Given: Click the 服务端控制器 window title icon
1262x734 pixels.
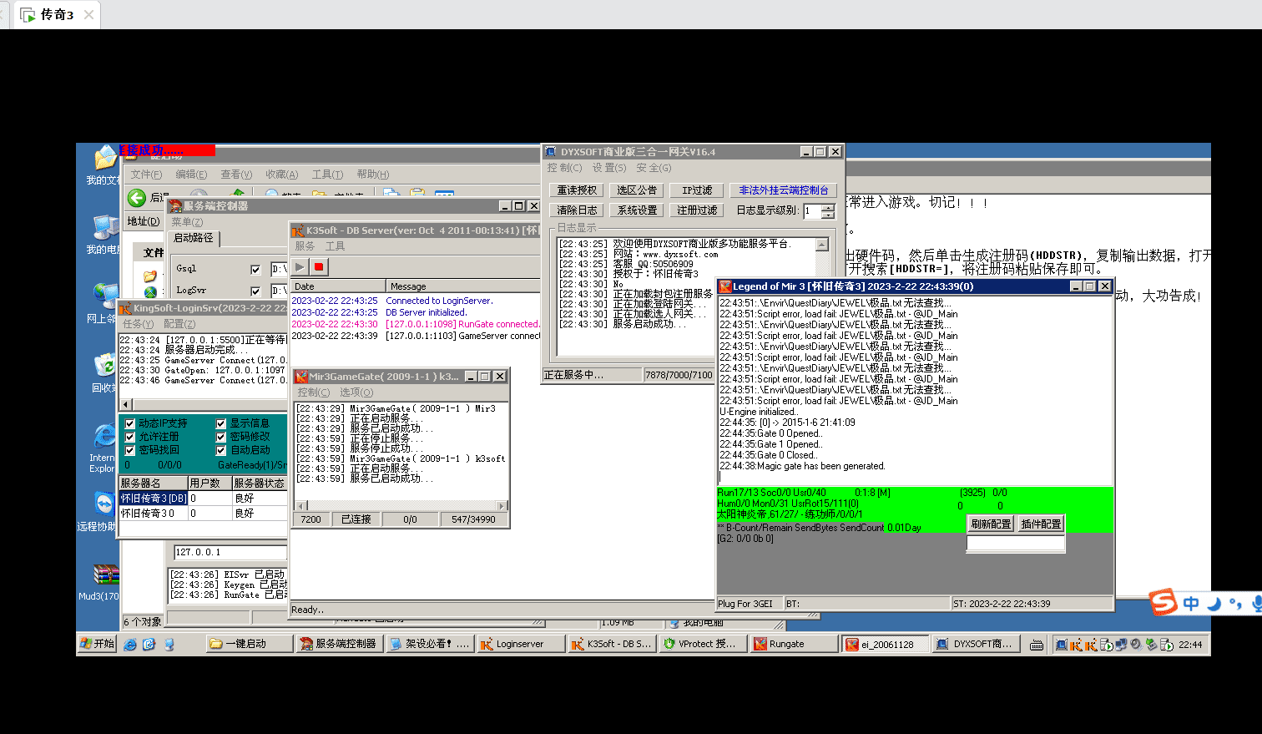Looking at the screenshot, I should 175,205.
